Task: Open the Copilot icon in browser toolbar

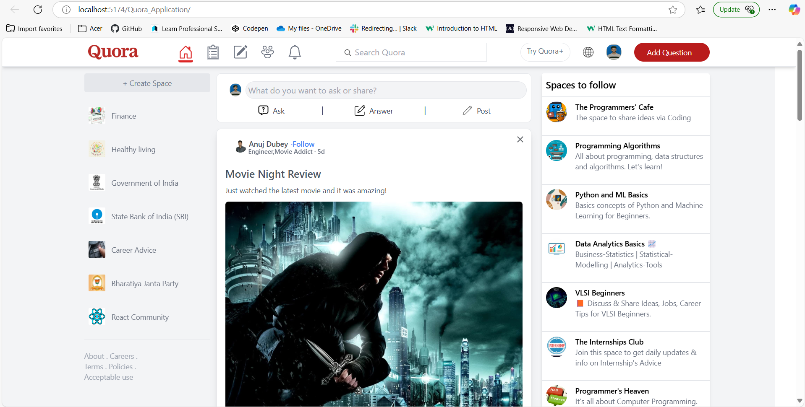Action: (794, 10)
